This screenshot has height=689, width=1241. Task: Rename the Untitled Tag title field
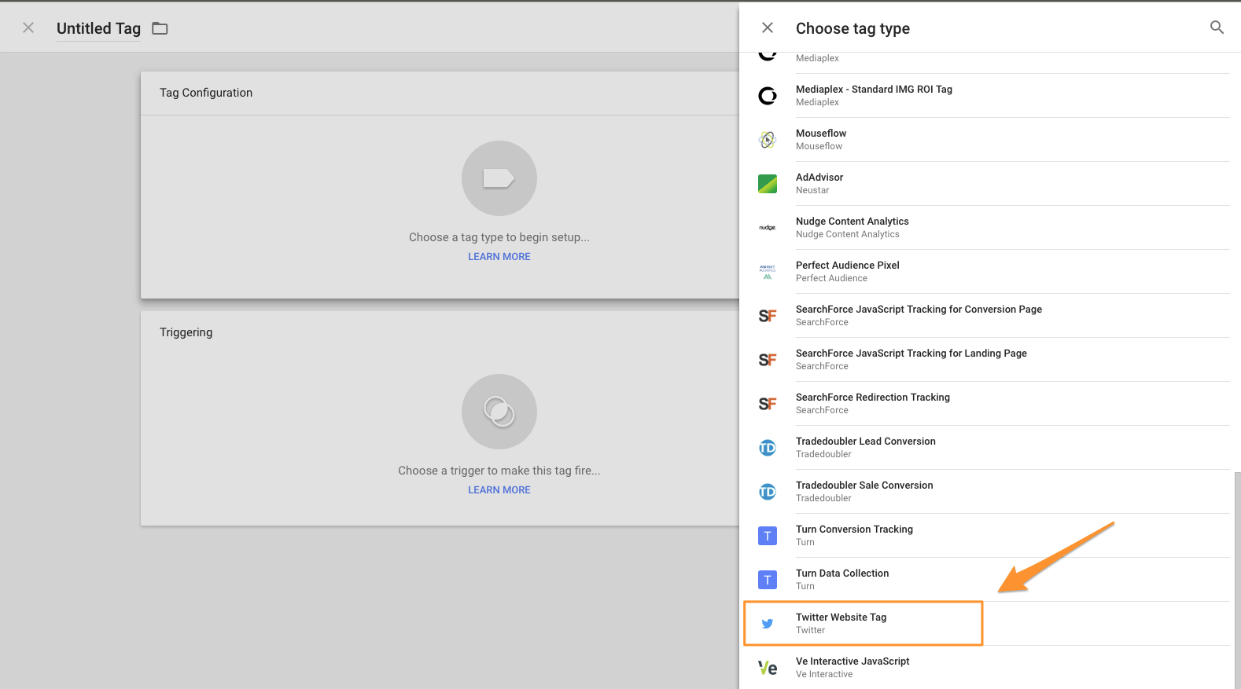98,28
